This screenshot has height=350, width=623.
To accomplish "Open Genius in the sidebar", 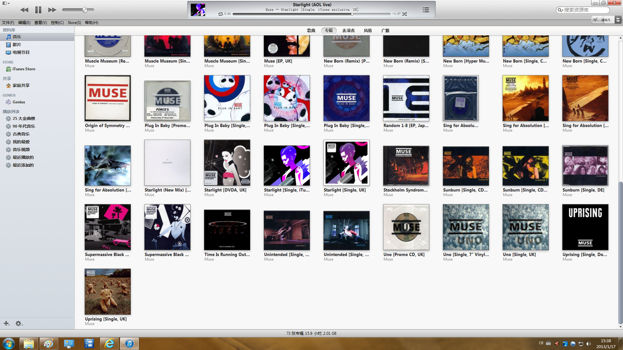I will tap(37, 102).
